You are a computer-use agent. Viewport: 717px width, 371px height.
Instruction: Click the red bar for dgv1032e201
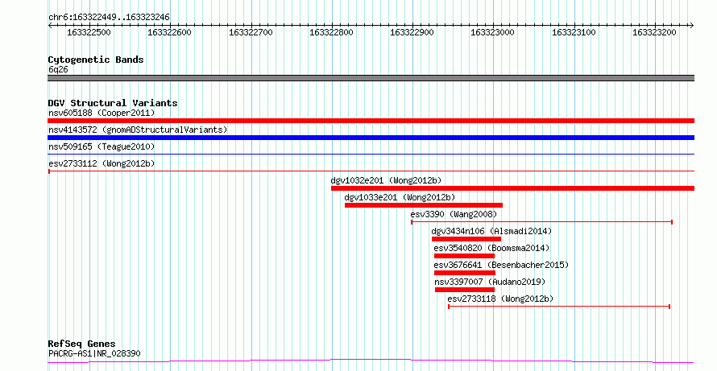tap(512, 188)
